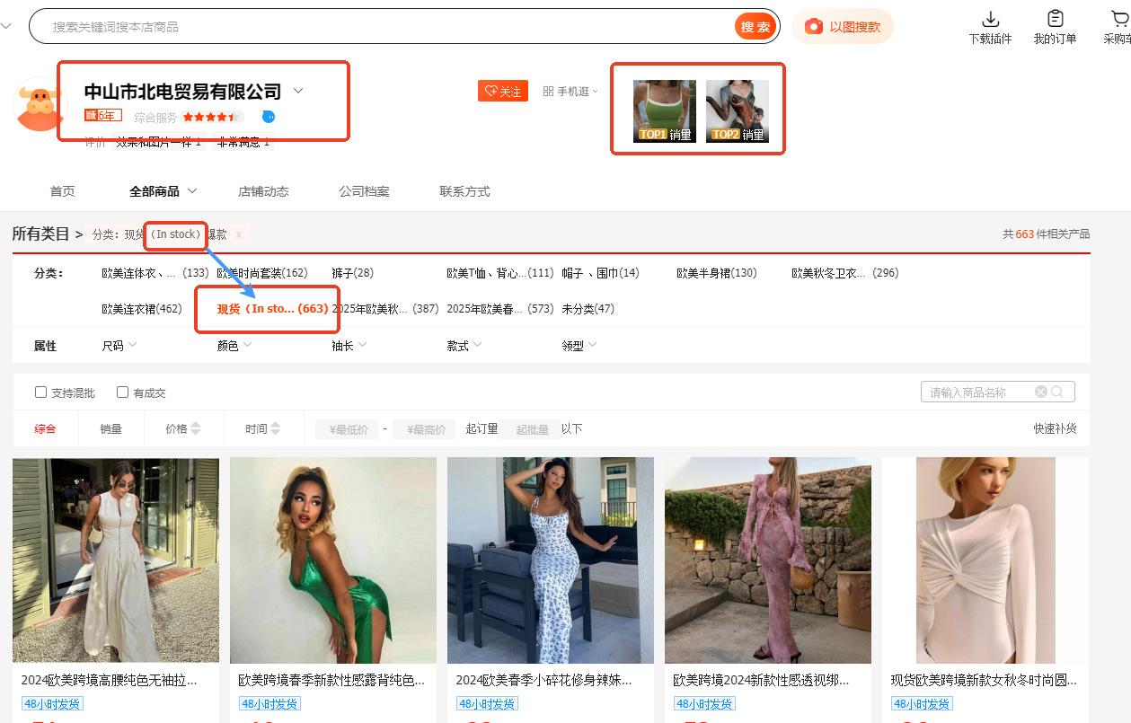Remove the In stock category filter tag

(x=238, y=234)
